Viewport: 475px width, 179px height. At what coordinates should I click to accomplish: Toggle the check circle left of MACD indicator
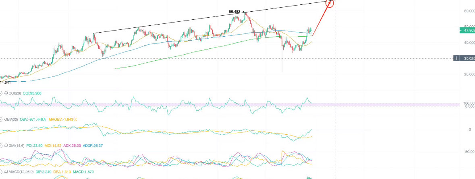click(x=1, y=172)
